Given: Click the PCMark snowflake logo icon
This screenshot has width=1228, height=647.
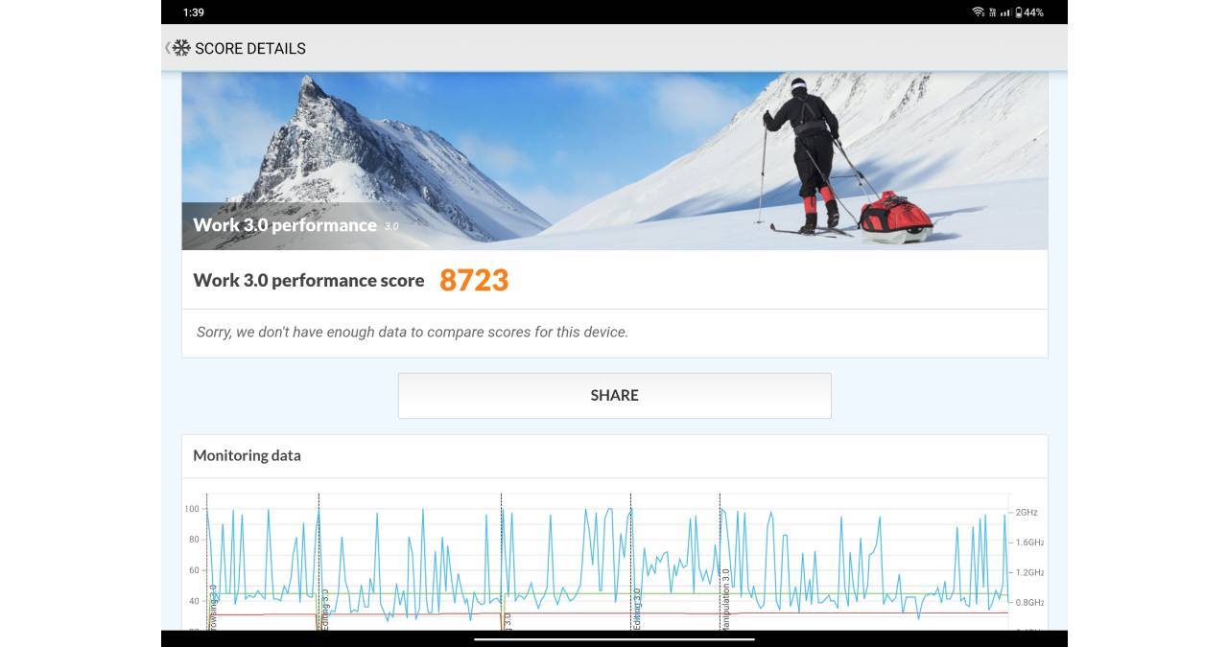Looking at the screenshot, I should pos(181,48).
